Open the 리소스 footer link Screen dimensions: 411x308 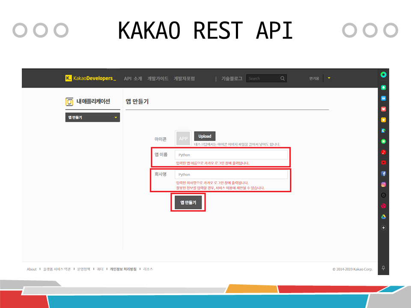[x=148, y=269]
